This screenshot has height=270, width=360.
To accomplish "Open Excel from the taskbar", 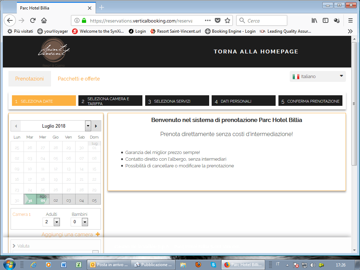I will [78, 265].
